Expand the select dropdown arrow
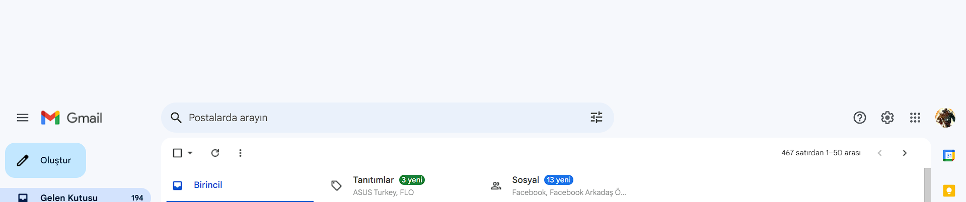 click(190, 153)
